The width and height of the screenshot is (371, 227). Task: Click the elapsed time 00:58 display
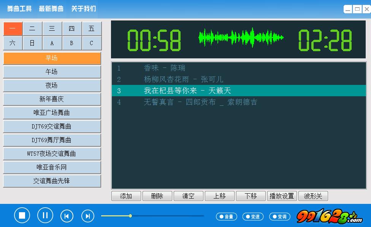(x=154, y=40)
